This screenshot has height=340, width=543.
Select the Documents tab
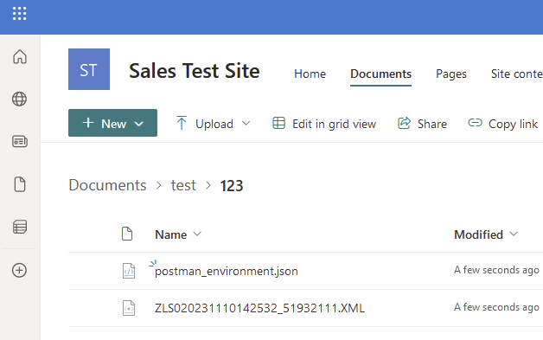coord(380,74)
